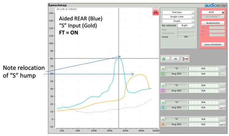Select the test 1 Avg (65) level

click(177, 74)
